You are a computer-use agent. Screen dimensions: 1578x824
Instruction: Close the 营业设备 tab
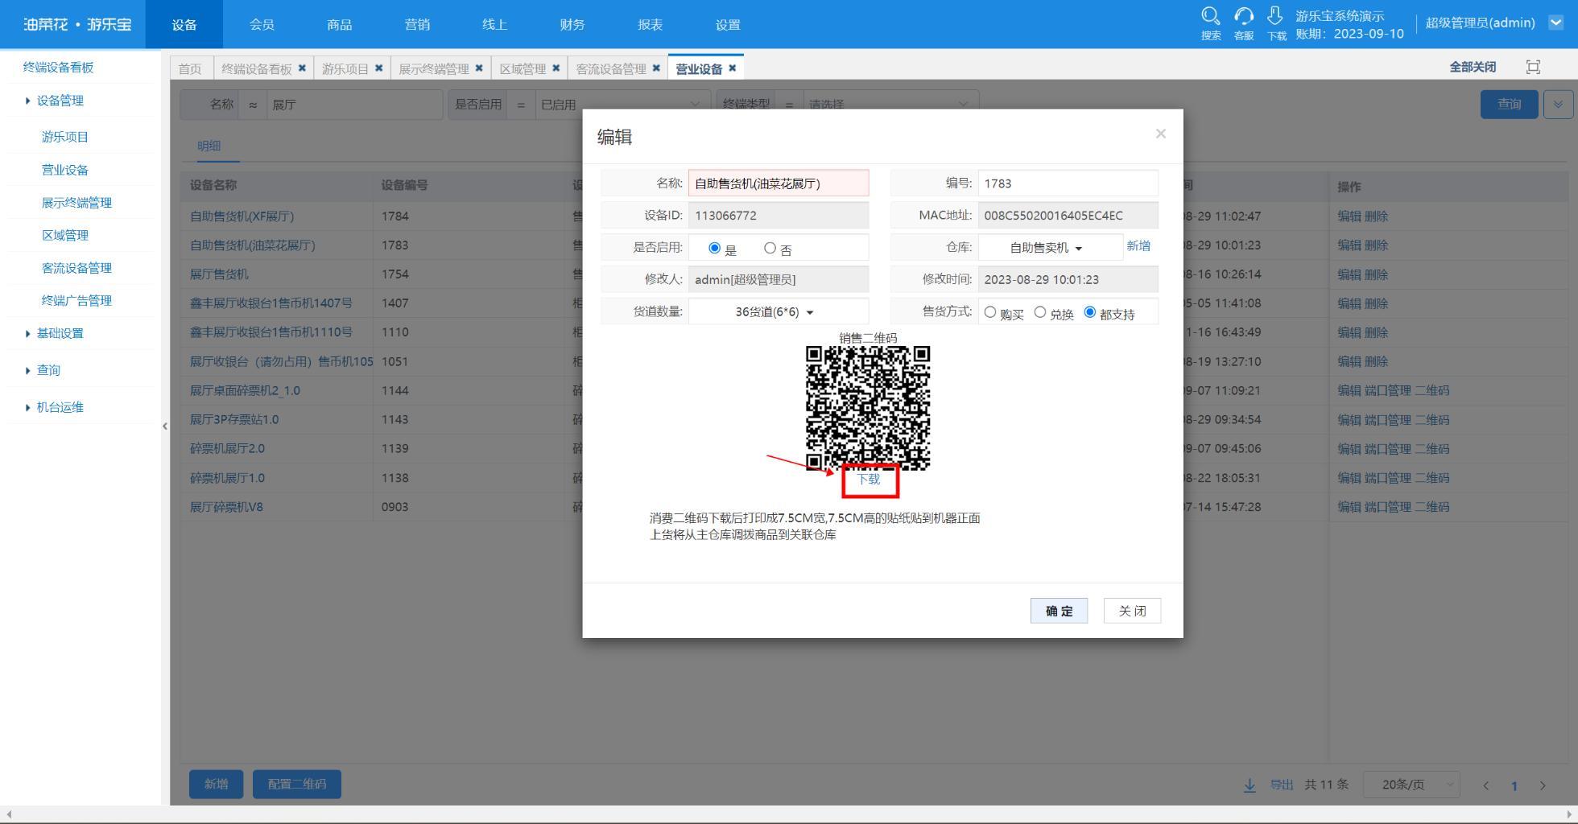pyautogui.click(x=732, y=68)
